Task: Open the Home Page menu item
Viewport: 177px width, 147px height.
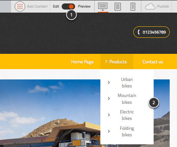Action: [x=82, y=62]
